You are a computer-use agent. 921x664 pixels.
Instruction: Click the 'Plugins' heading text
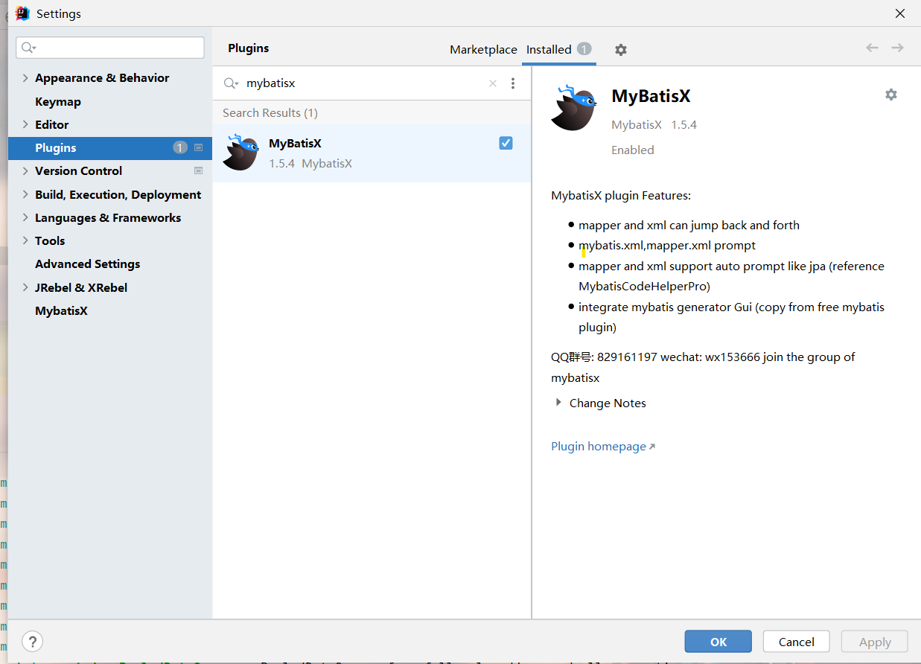[249, 48]
